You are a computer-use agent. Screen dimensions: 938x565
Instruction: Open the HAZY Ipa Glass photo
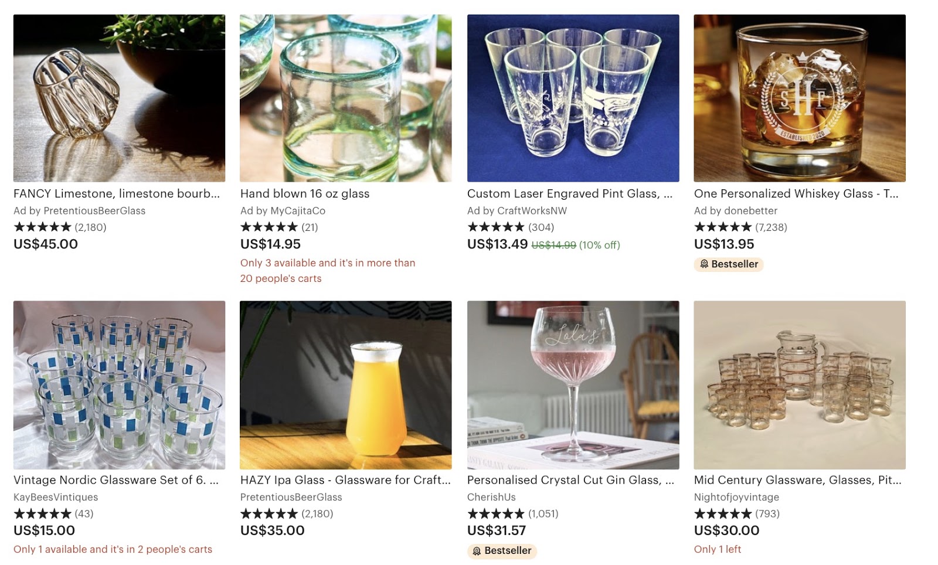(345, 384)
